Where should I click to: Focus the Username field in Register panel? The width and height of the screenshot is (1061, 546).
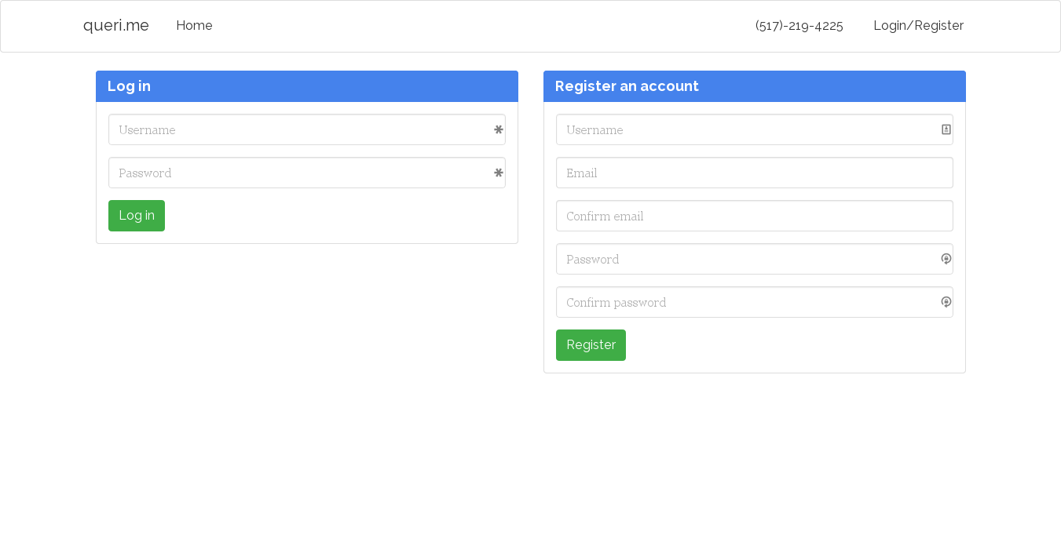(x=746, y=130)
